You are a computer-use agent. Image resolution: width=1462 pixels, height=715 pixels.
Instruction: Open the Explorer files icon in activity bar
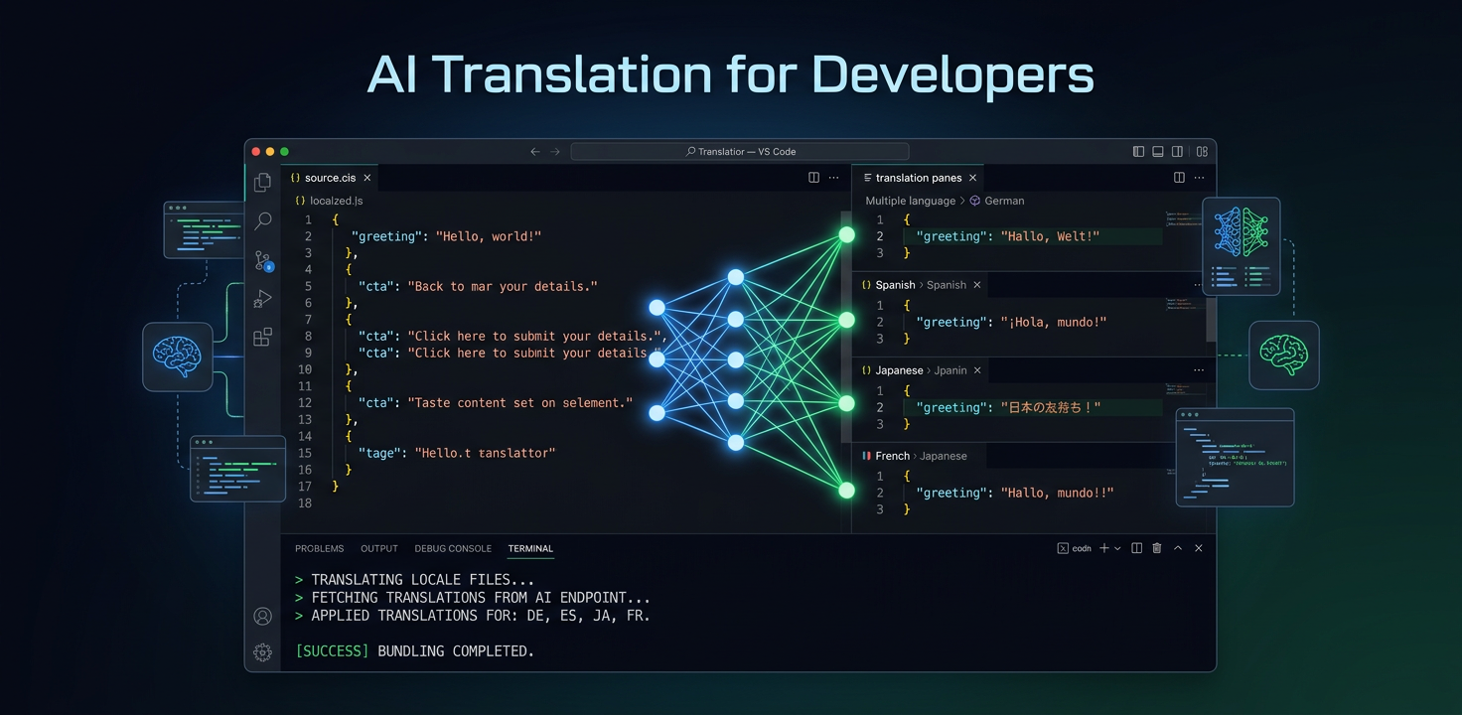262,183
